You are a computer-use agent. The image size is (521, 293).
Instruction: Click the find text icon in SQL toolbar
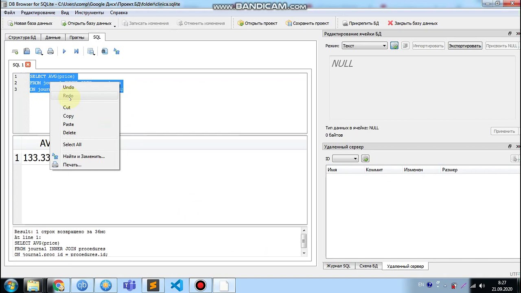pyautogui.click(x=105, y=51)
